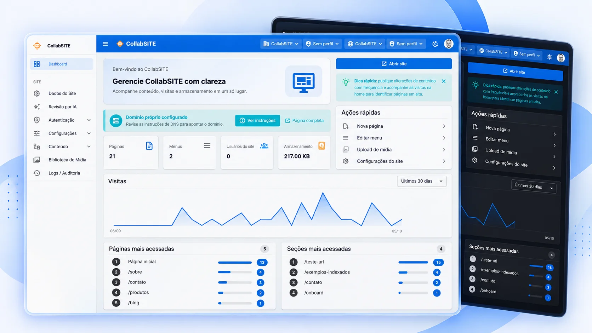592x333 pixels.
Task: Open the first Sem perfil dropdown
Action: (x=322, y=44)
